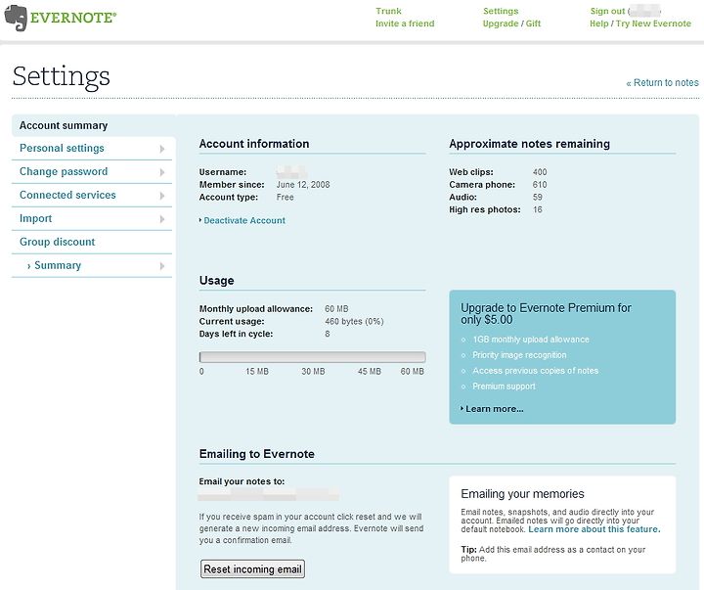This screenshot has width=704, height=590.
Task: Click Learn more about this feature
Action: coord(594,529)
